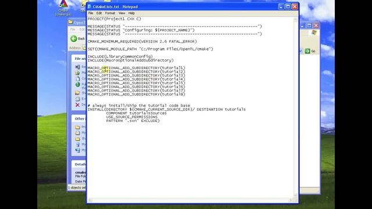The image size is (372, 209).
Task: Click the '# always install/ship' comment line
Action: [x=139, y=106]
